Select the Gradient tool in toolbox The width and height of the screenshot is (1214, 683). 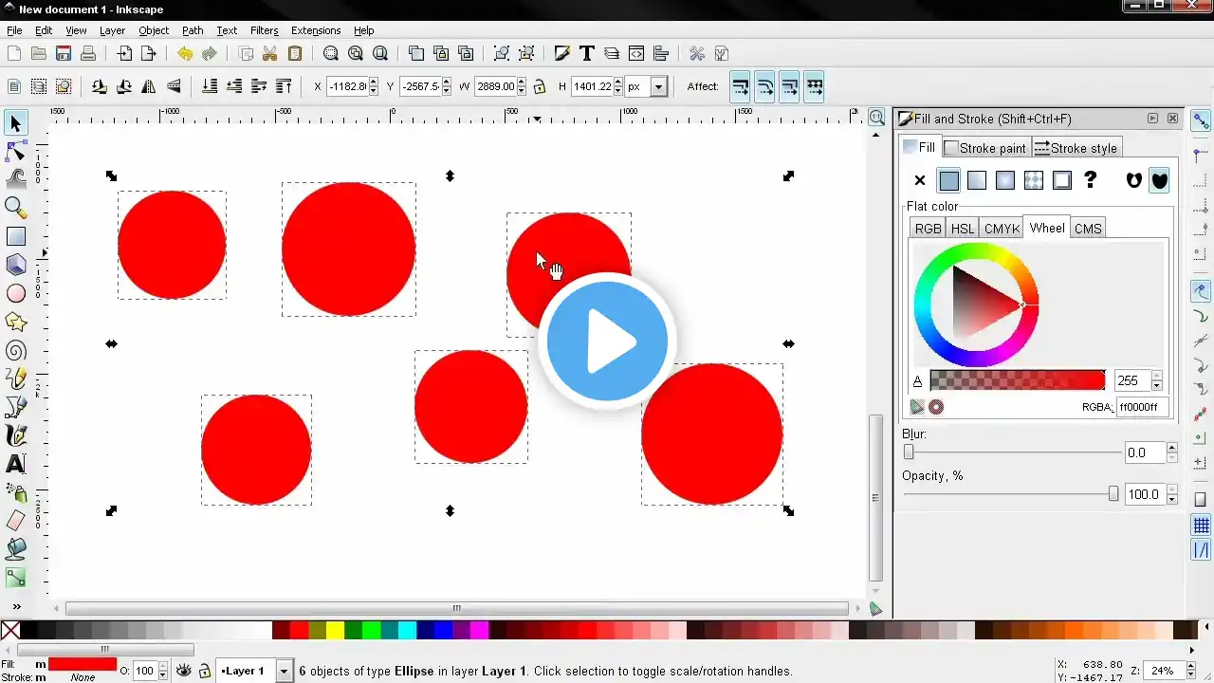coord(15,577)
